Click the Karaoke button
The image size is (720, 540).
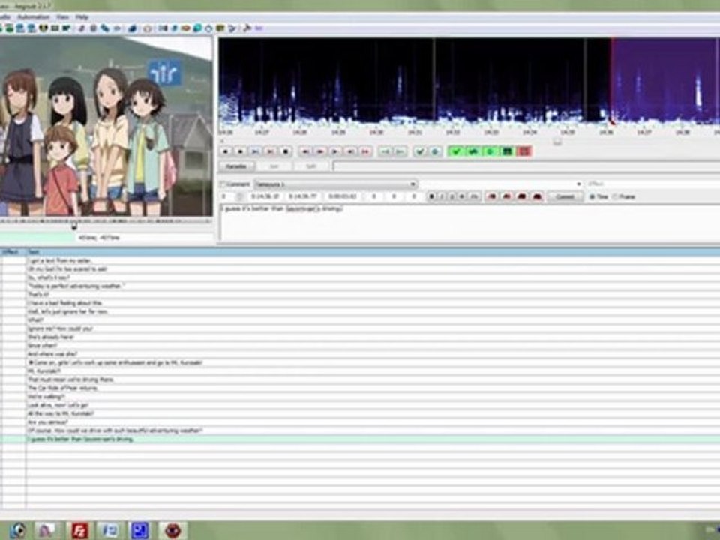[x=236, y=166]
